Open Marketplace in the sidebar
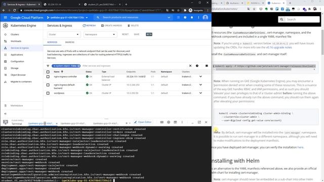The width and height of the screenshot is (324, 182). click(x=17, y=106)
